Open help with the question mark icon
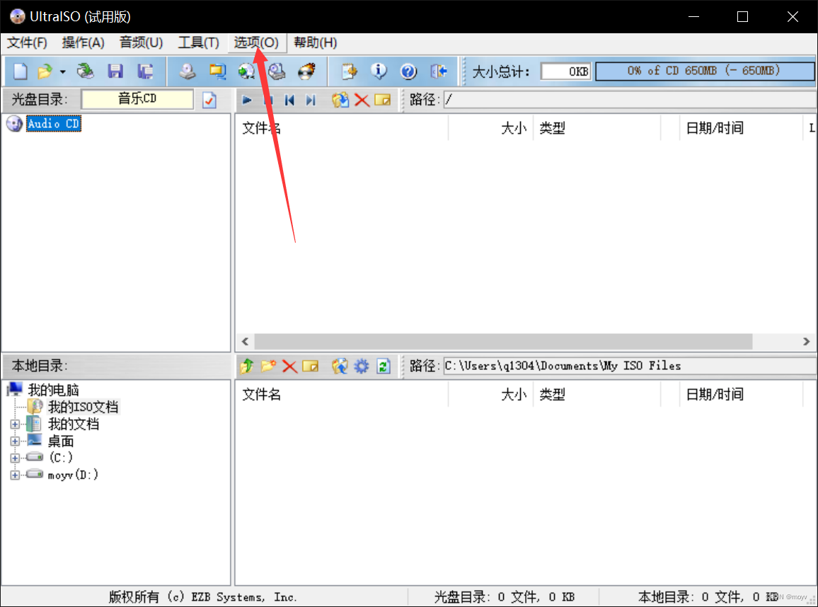This screenshot has height=607, width=818. [x=408, y=71]
